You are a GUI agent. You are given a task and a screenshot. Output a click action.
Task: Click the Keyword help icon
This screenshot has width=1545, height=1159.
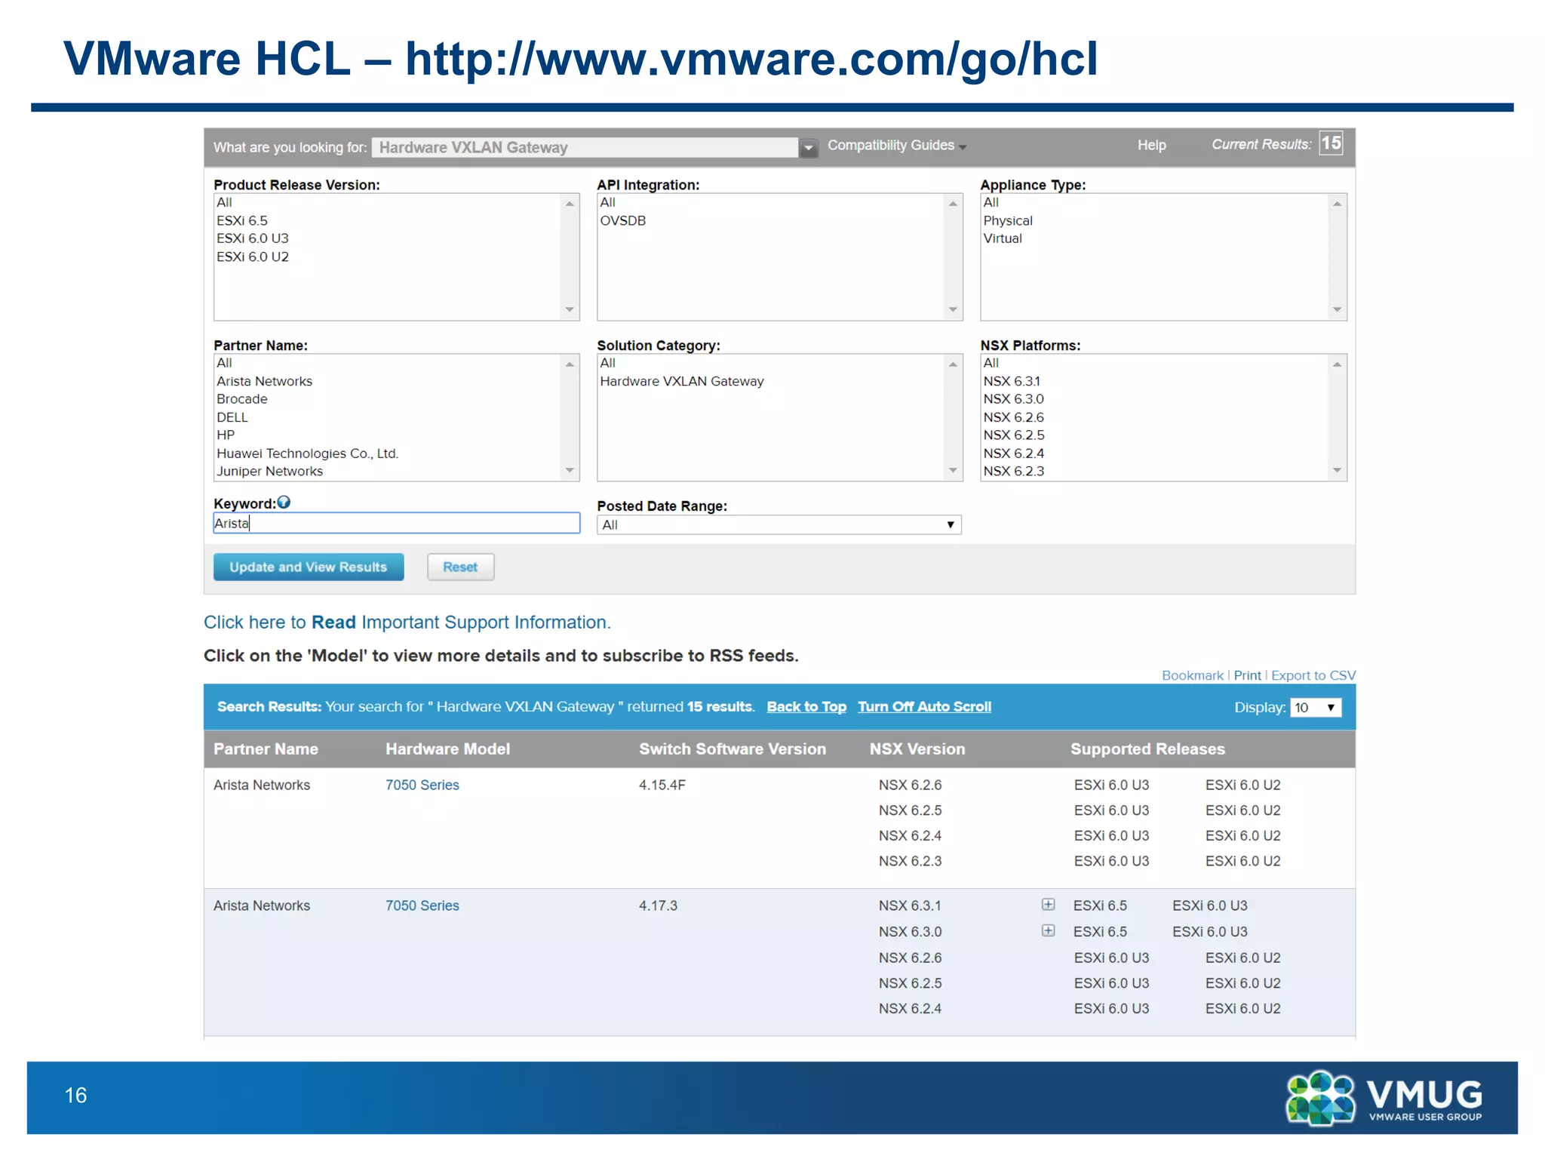click(284, 503)
